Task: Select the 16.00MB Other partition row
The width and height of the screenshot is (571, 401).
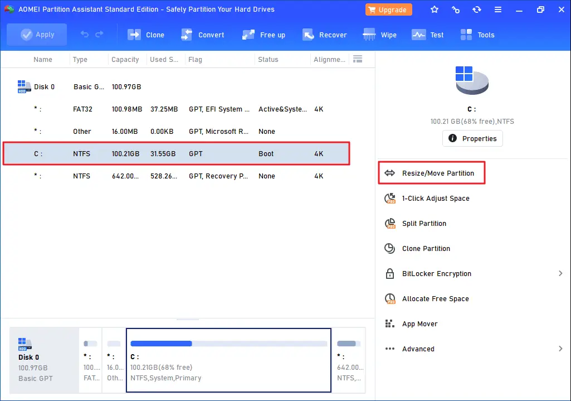Action: click(188, 131)
